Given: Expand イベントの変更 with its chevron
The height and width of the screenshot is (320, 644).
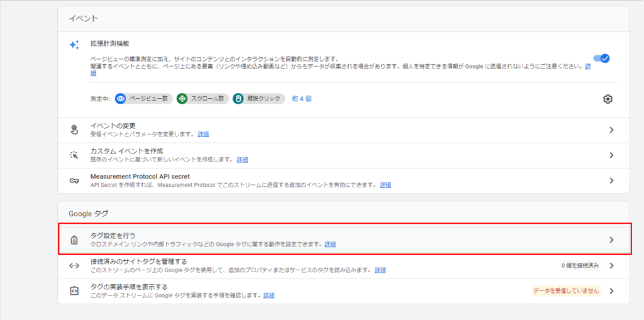Looking at the screenshot, I should click(611, 130).
